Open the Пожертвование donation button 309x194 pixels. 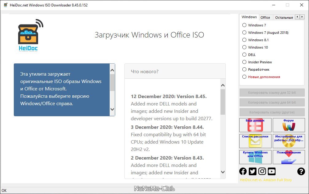pos(289,157)
